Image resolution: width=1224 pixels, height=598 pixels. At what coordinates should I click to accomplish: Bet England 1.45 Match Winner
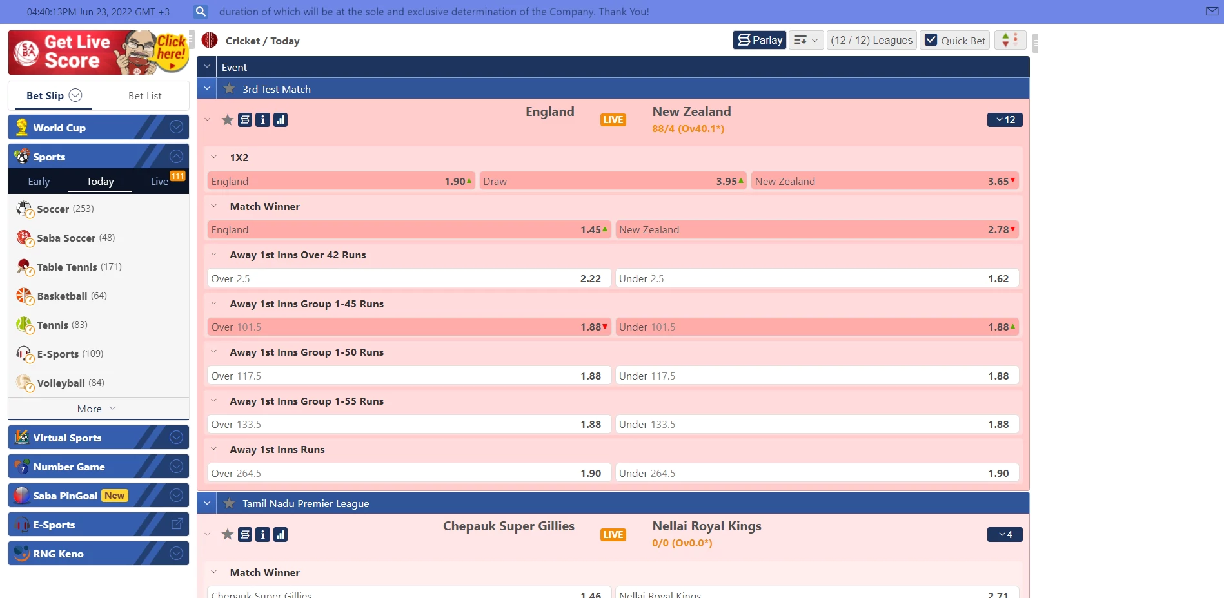(x=409, y=229)
